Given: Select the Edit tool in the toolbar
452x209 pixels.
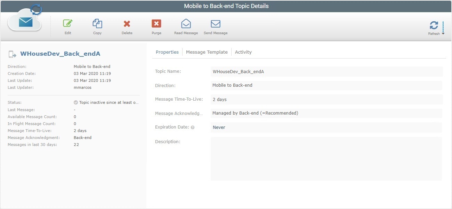Looking at the screenshot, I should coord(67,24).
